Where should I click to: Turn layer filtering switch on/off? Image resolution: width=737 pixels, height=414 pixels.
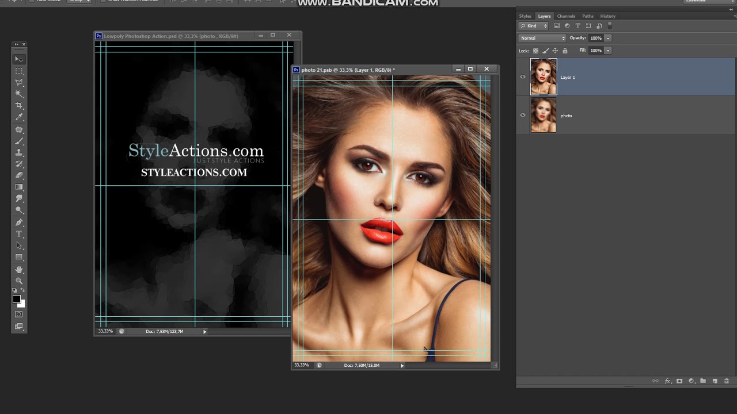tap(610, 26)
